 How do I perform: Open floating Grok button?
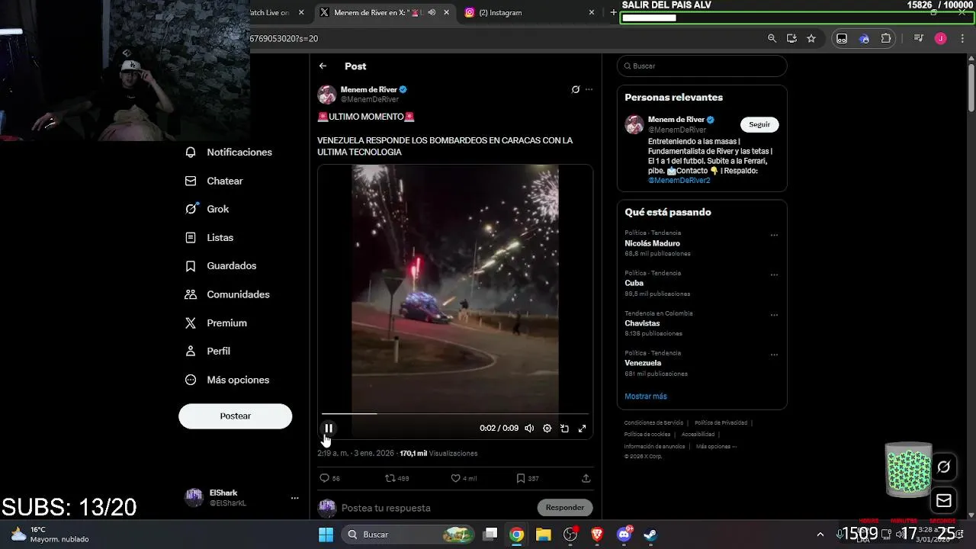point(943,467)
